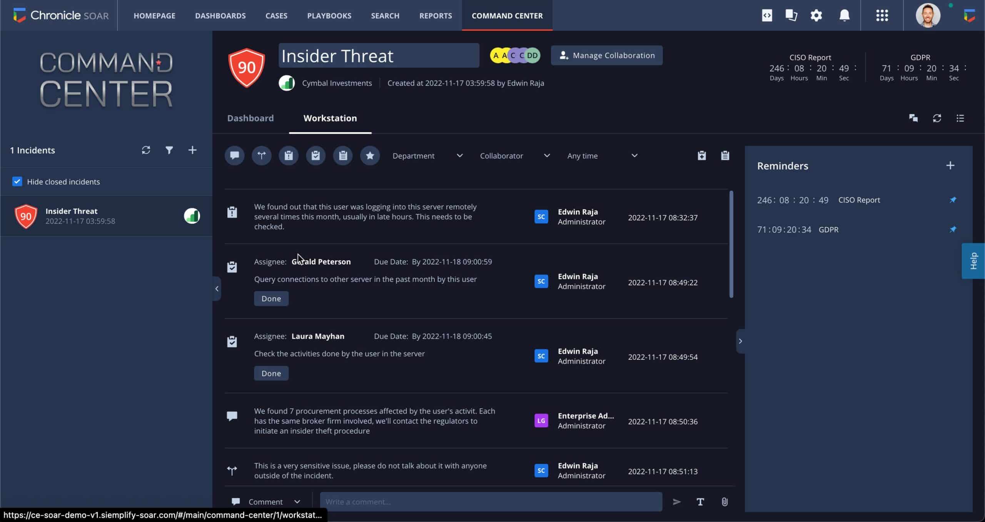Open the incidents filter
This screenshot has width=985, height=522.
(169, 150)
